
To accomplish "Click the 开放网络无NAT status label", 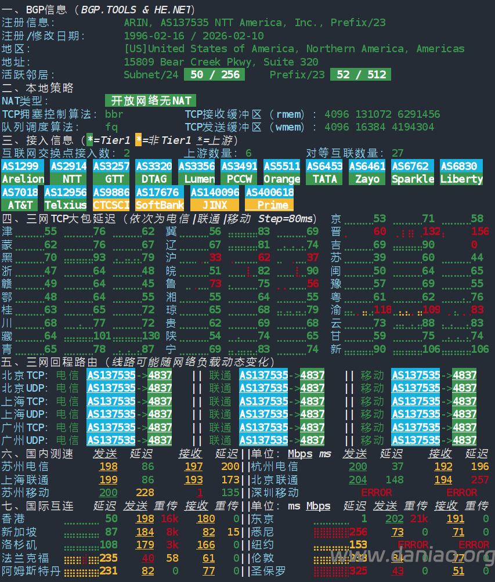I will click(151, 101).
